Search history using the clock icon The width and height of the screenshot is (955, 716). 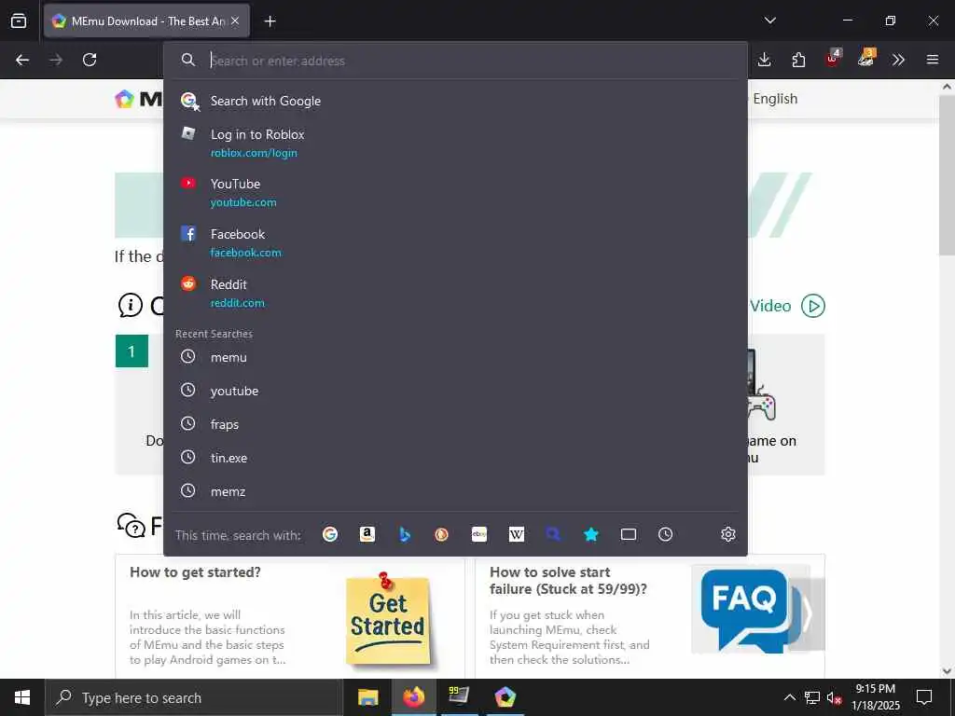point(666,534)
